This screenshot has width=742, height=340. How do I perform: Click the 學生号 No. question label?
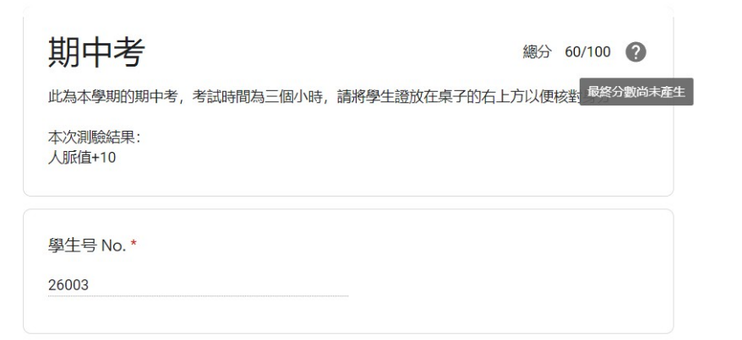click(x=87, y=246)
